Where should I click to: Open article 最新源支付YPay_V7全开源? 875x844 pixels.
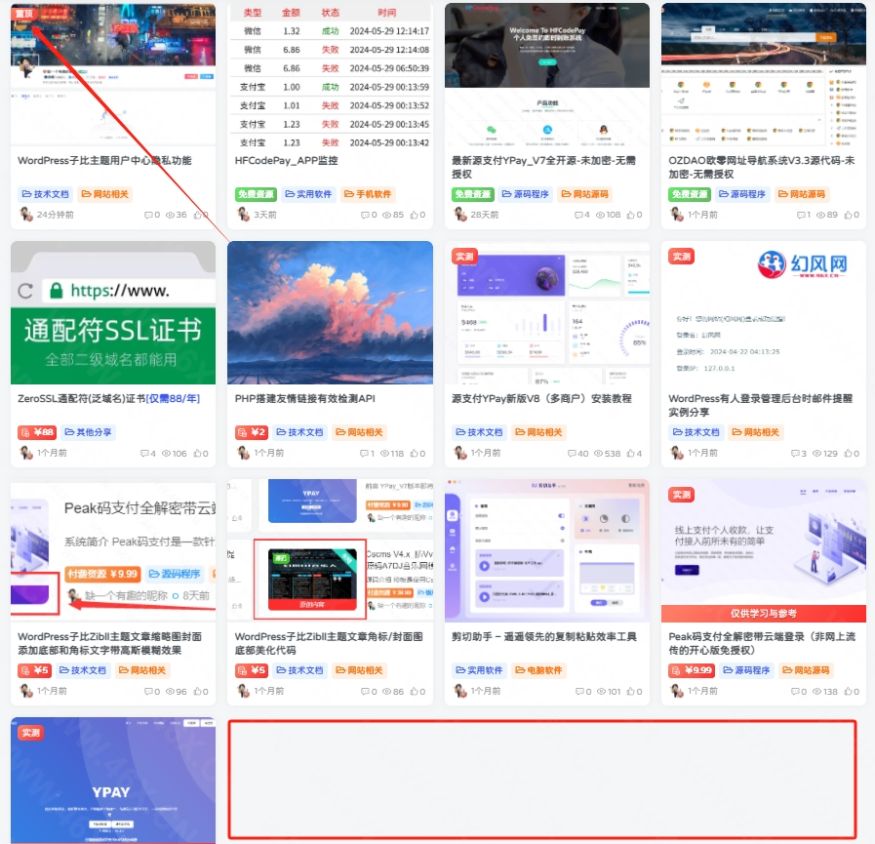click(543, 168)
